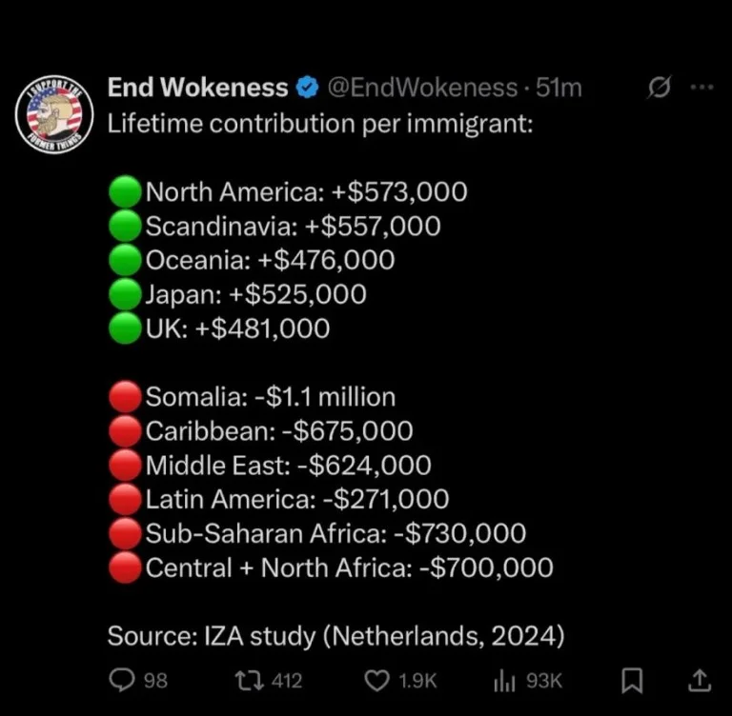732x716 pixels.
Task: Click the 51m post timestamp
Action: point(559,88)
